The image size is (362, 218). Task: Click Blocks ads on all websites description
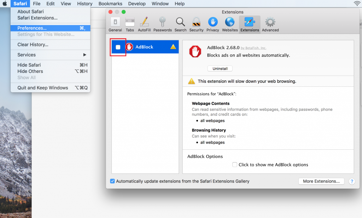coord(249,55)
